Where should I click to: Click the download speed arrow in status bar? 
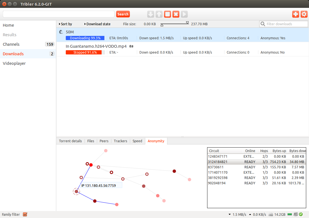(230, 214)
